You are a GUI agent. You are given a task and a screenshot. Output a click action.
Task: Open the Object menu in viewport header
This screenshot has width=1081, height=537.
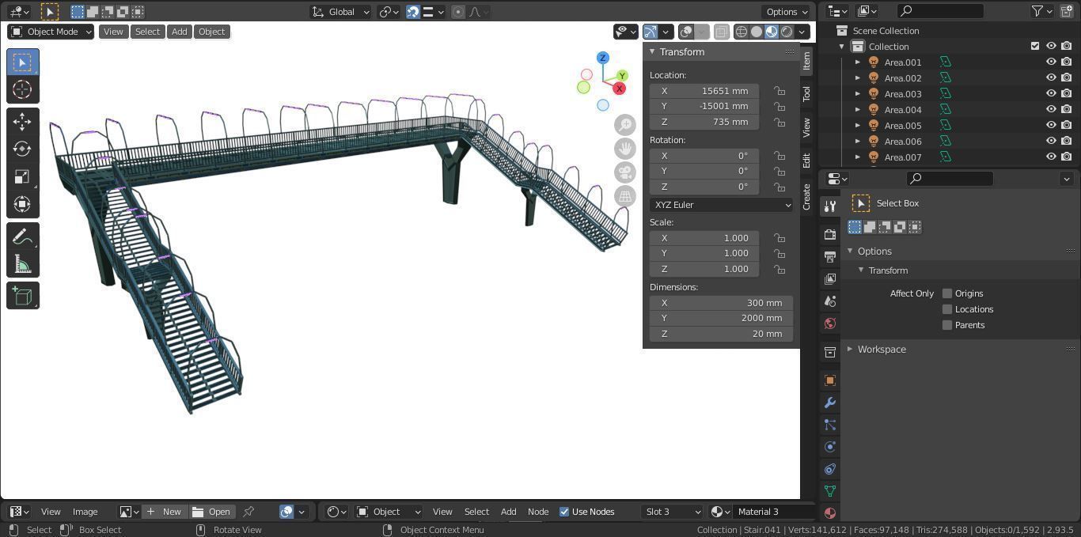(211, 32)
